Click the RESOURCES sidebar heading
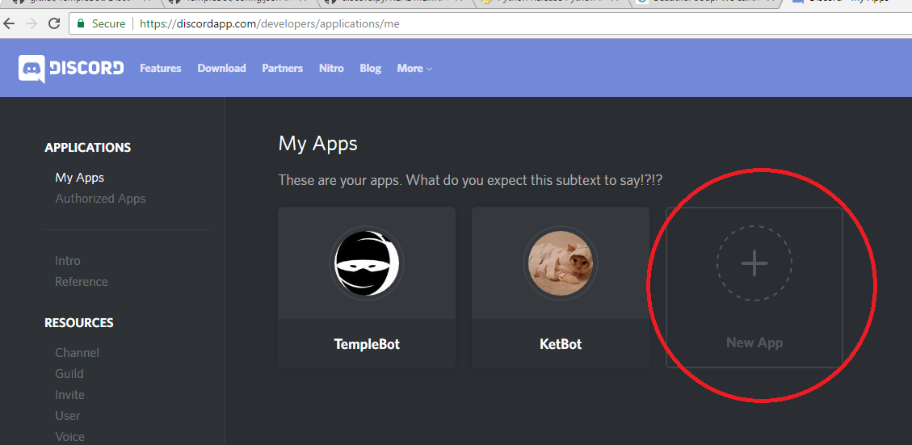This screenshot has height=445, width=912. click(79, 323)
